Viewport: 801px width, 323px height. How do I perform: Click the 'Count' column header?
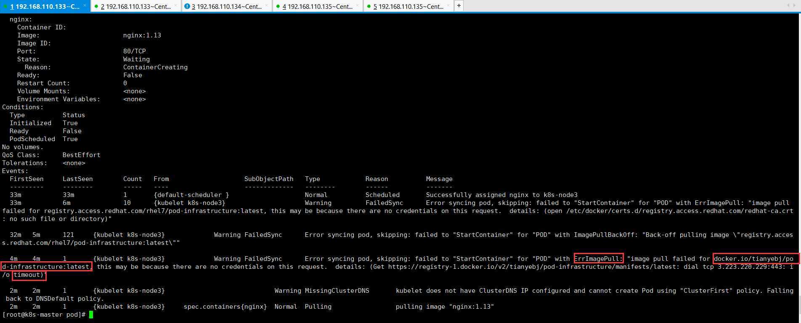pos(133,179)
